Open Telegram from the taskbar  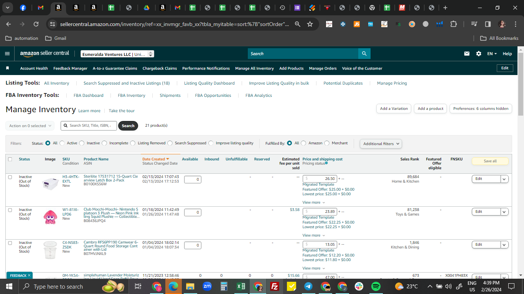(x=308, y=286)
